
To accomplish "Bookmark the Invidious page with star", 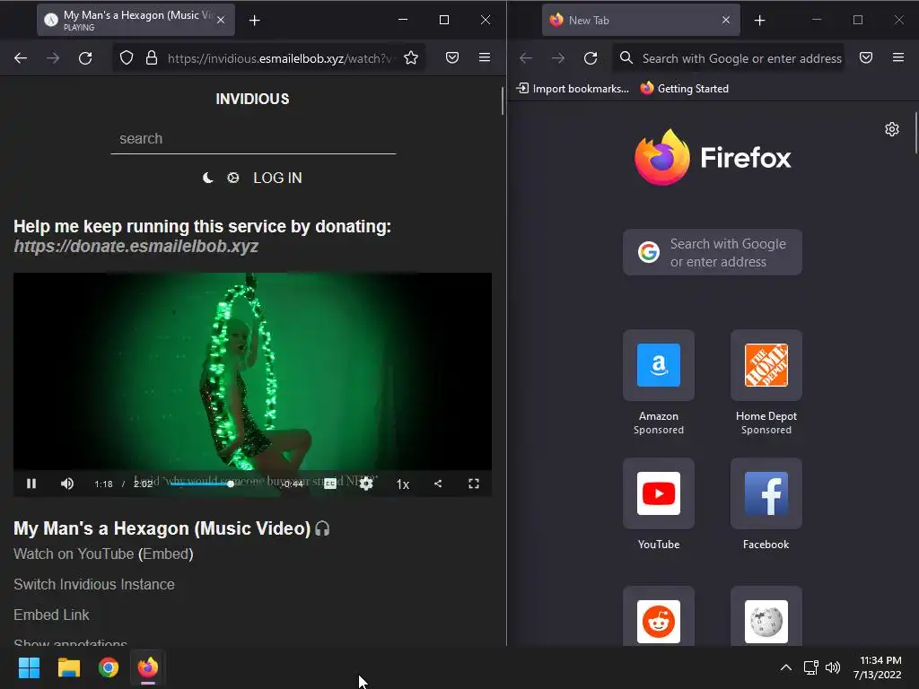I will (411, 58).
